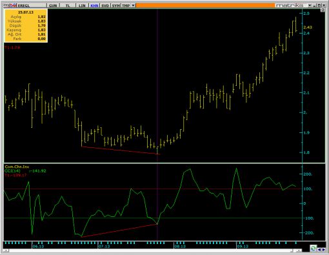Select the SYM toolbar item
Viewport: 329px width, 255px height.
(x=115, y=6)
